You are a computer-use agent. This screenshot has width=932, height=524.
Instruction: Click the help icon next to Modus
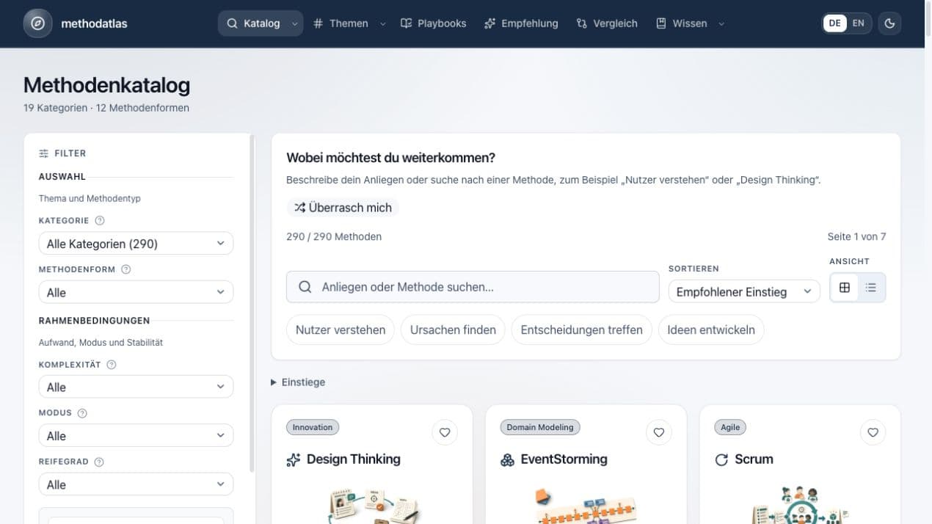pyautogui.click(x=82, y=413)
